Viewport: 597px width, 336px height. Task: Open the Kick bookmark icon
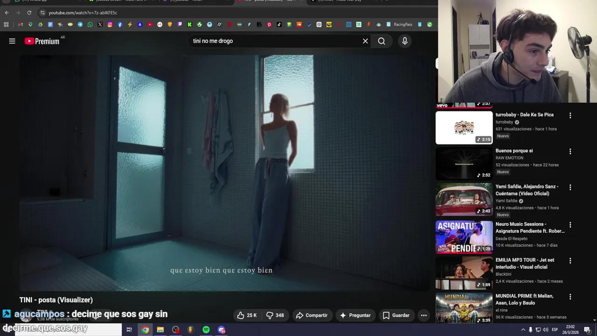(x=189, y=24)
